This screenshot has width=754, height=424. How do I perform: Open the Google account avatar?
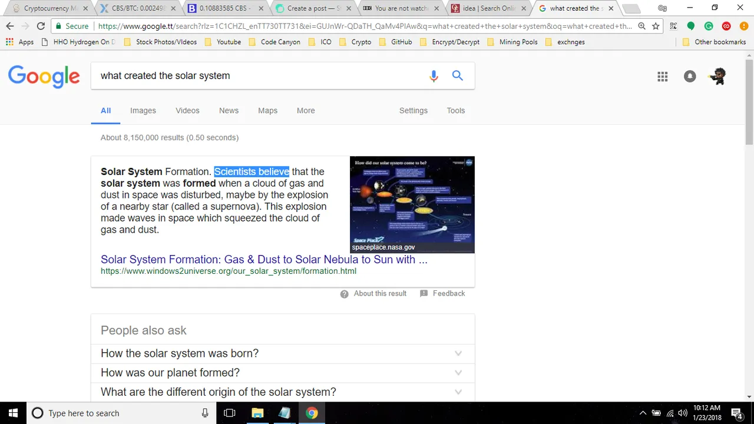tap(718, 76)
